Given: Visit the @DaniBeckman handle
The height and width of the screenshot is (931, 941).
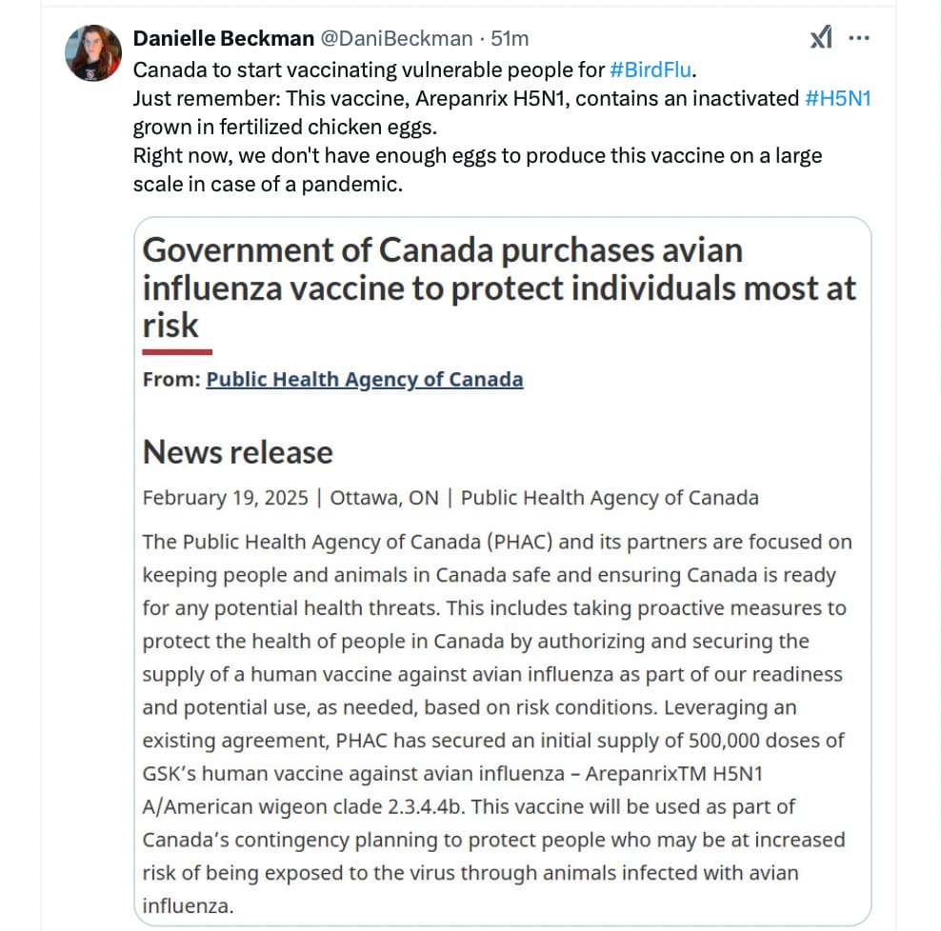Looking at the screenshot, I should (x=396, y=38).
